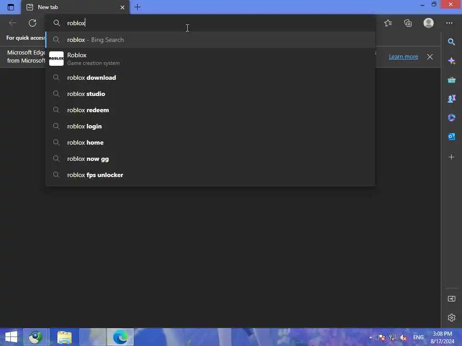462x346 pixels.
Task: Open the sidebar Microsoft 365 icon
Action: pos(451,118)
